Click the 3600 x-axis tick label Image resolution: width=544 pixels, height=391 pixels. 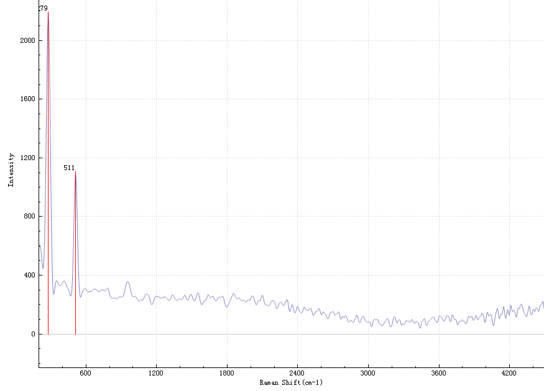tap(439, 373)
